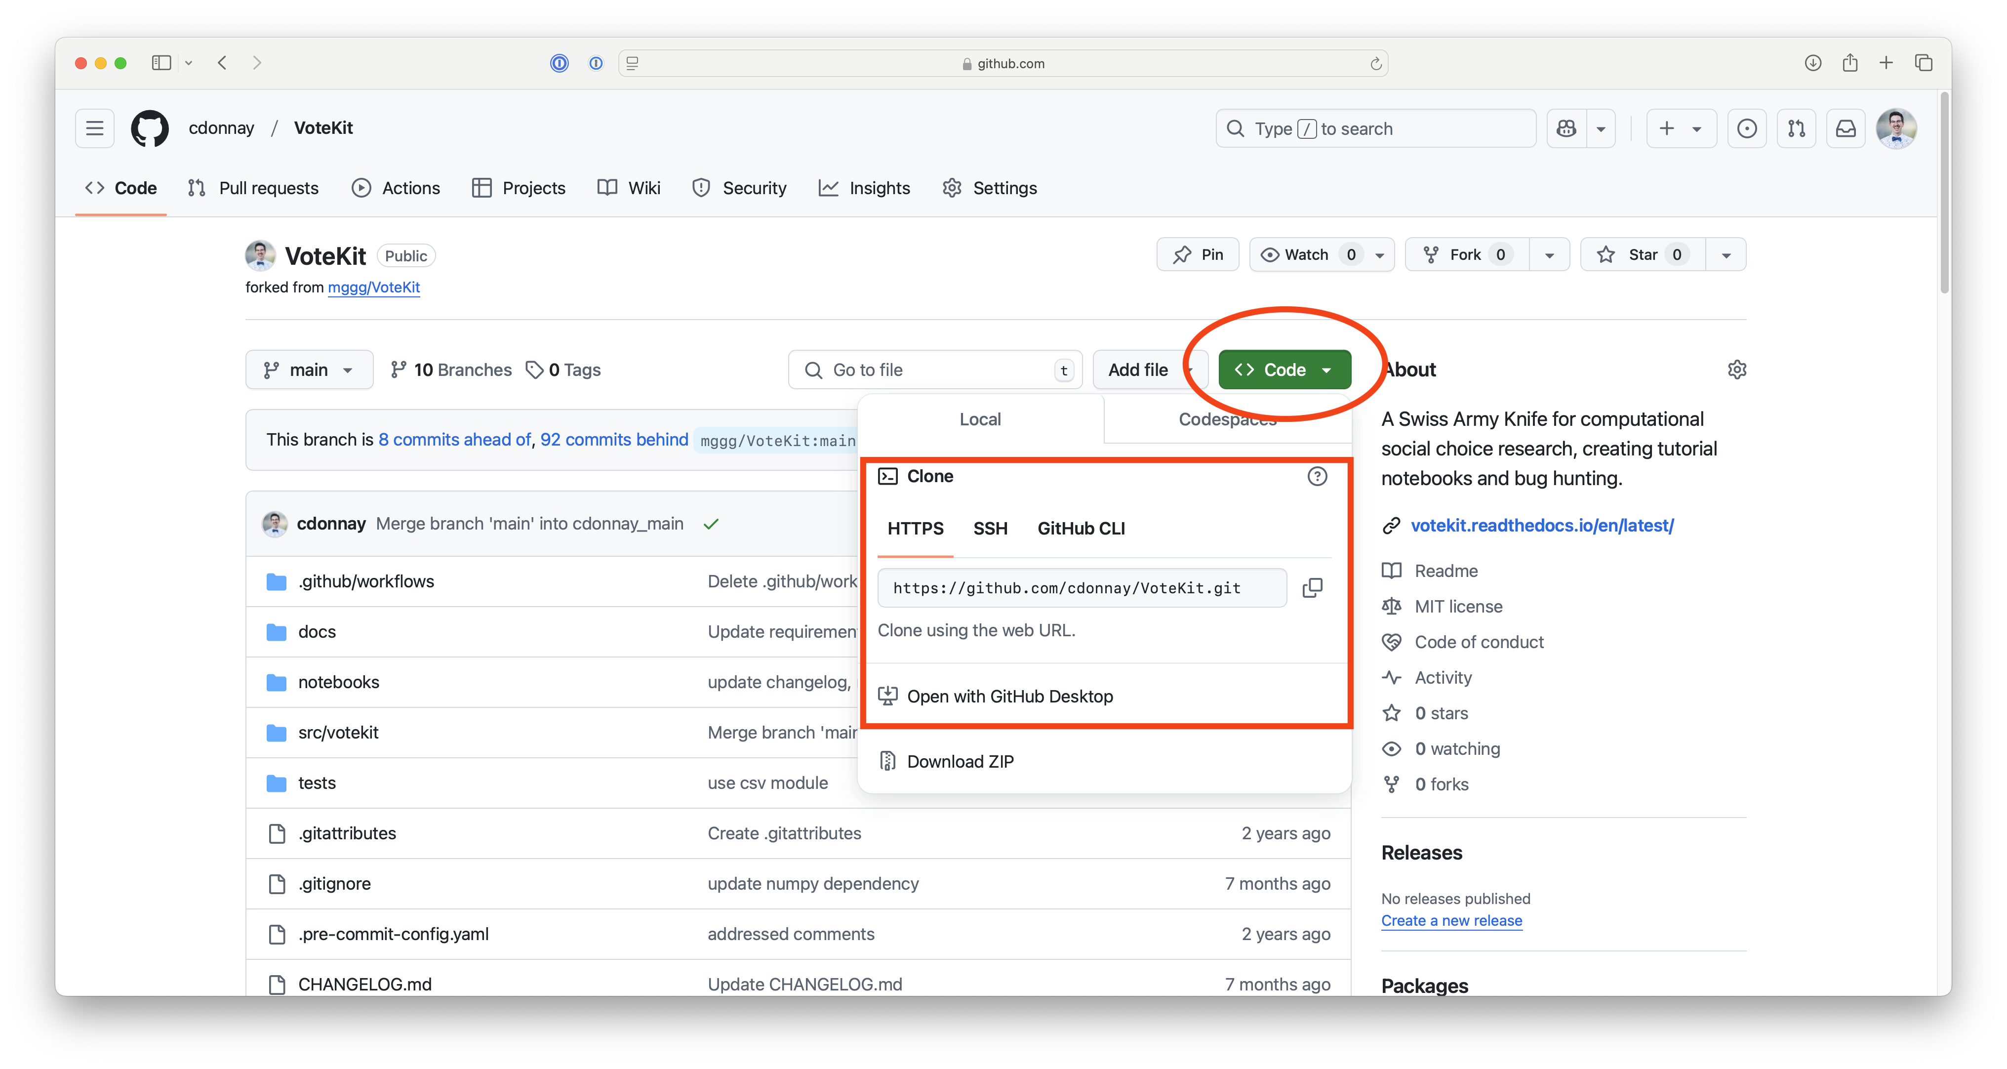Open Copilot chat icon
Screen dimensions: 2007x1069
(1566, 128)
